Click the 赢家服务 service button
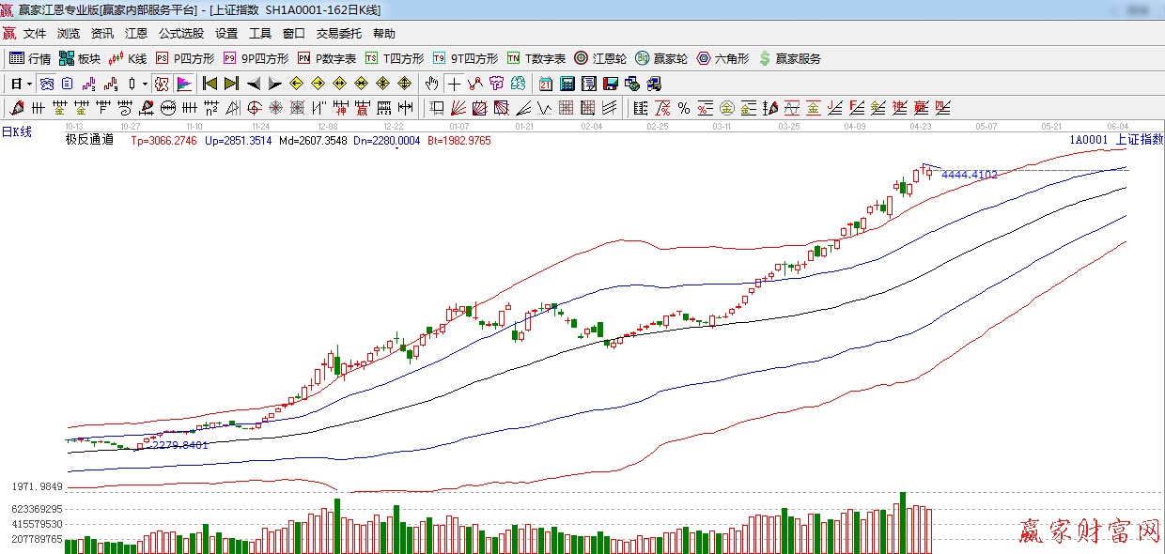1165x554 pixels. tap(789, 58)
